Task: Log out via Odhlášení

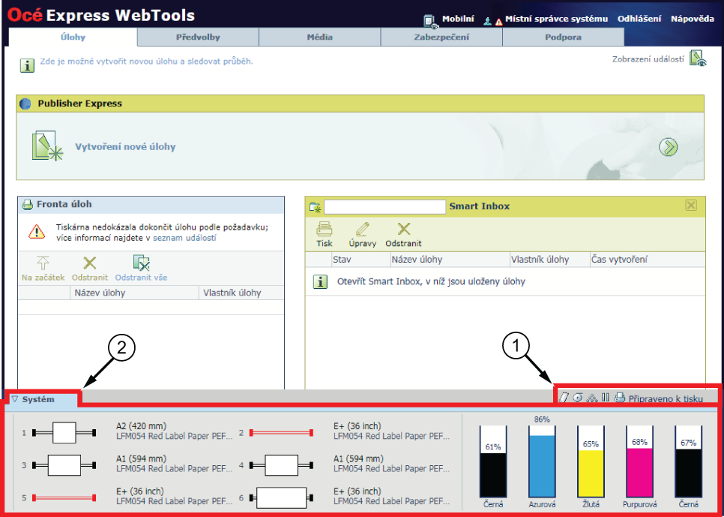Action: tap(639, 19)
